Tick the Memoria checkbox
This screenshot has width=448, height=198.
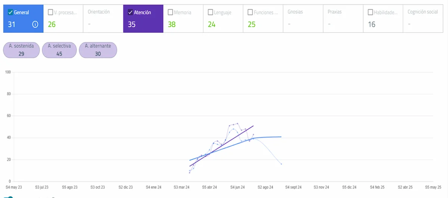pyautogui.click(x=171, y=12)
